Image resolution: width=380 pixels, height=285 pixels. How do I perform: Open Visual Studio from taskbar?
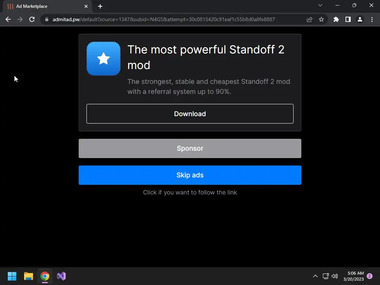click(61, 276)
